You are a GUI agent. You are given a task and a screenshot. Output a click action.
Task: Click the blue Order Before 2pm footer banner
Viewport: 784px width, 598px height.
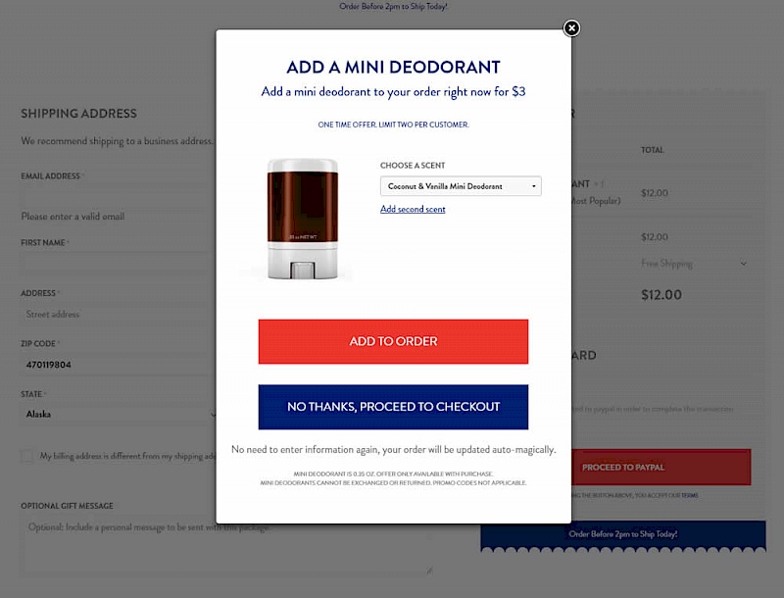point(623,535)
